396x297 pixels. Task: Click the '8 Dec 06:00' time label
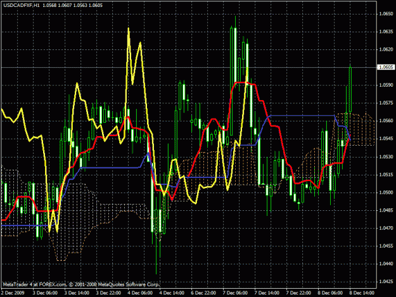330,293
